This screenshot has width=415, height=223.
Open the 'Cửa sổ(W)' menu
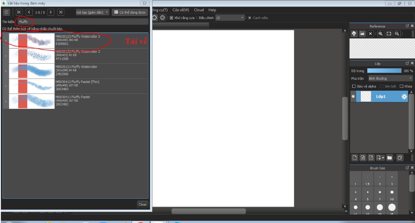pos(181,10)
